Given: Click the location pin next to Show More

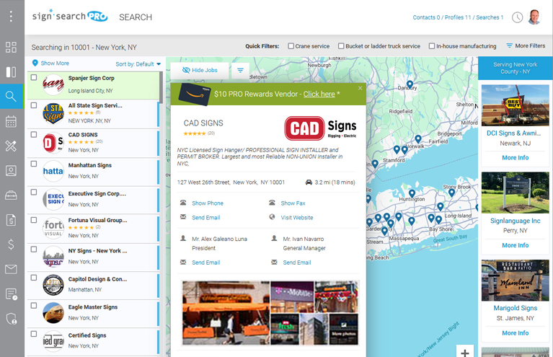Looking at the screenshot, I should [x=35, y=63].
